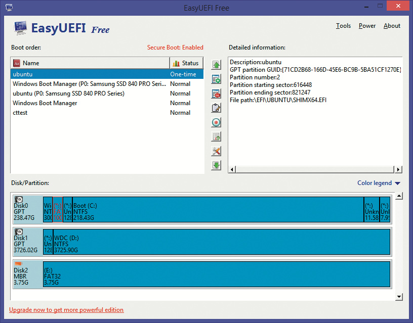Select the WDC (D:) NTFS partition
Viewport: 413px width, 323px height.
(222, 242)
